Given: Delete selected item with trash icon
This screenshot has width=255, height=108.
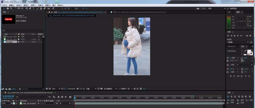Looking at the screenshot, I should (x=20, y=89).
